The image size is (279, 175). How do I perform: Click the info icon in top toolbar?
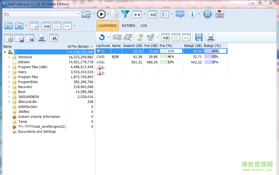192,14
